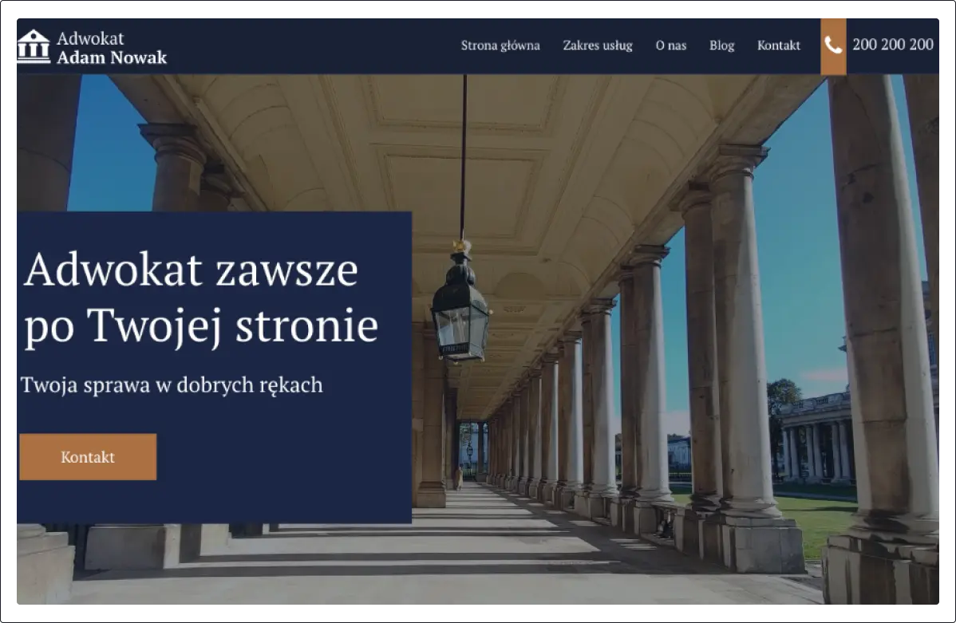Open the O nas section
The image size is (956, 623).
670,45
